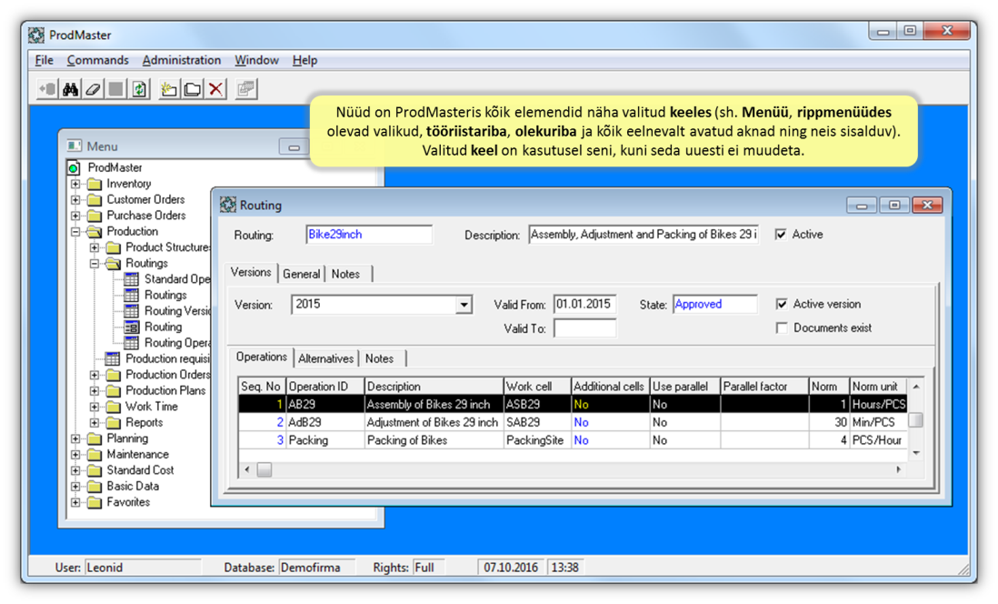This screenshot has width=998, height=604.
Task: Toggle the Active checkbox for the routing
Action: coord(781,235)
